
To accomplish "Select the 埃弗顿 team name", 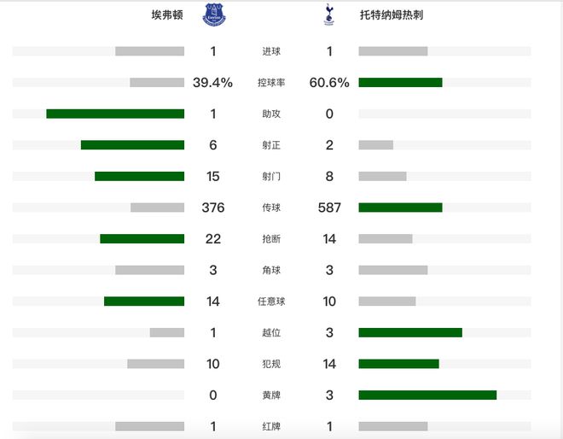I will (167, 15).
